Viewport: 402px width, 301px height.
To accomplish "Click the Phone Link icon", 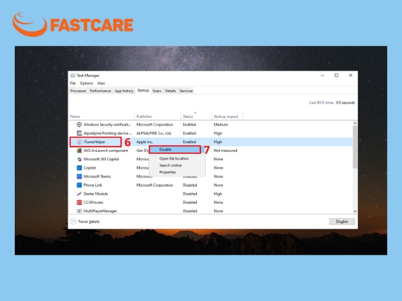I will click(79, 185).
